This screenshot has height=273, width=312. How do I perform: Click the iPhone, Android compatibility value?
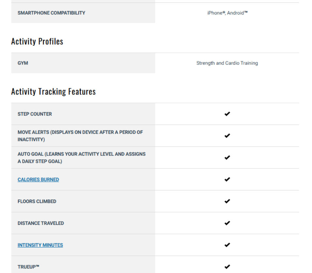(x=227, y=13)
